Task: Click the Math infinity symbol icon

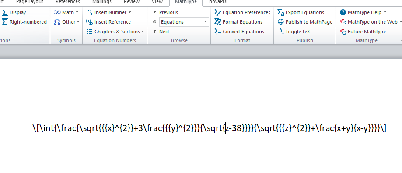Action: tap(57, 12)
